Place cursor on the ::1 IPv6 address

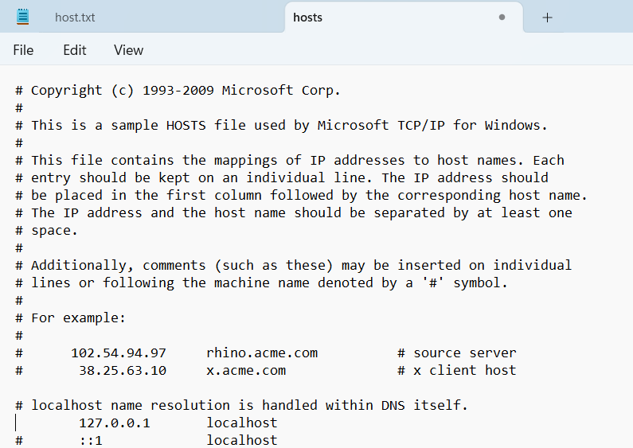point(91,441)
